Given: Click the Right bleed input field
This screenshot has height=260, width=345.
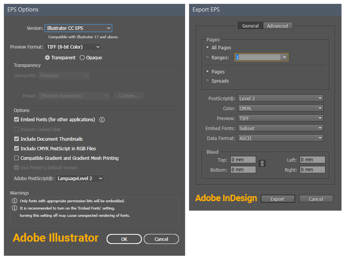Looking at the screenshot, I should tap(312, 170).
